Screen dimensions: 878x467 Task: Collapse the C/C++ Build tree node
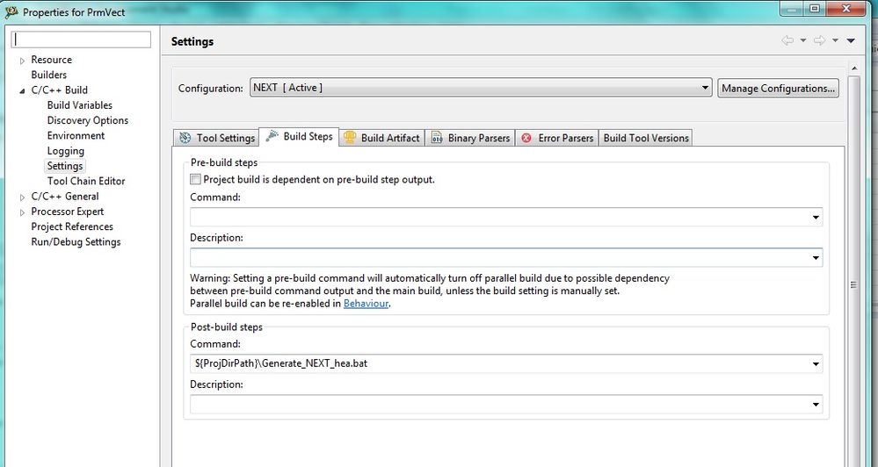click(x=22, y=90)
